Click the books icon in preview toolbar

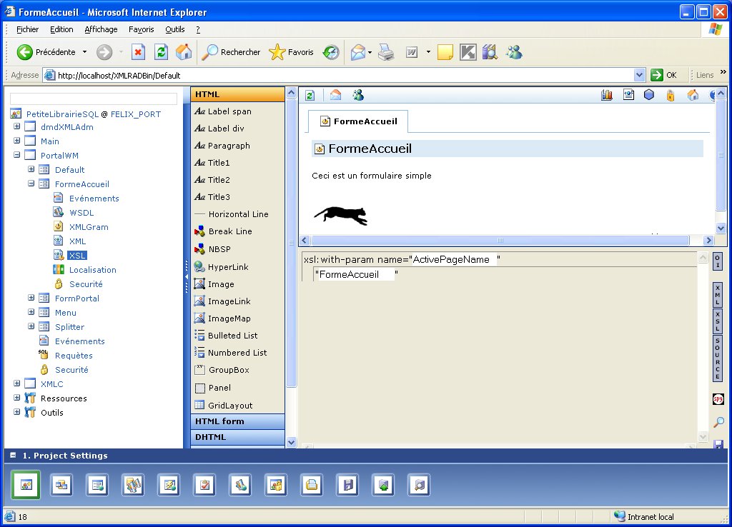[607, 95]
